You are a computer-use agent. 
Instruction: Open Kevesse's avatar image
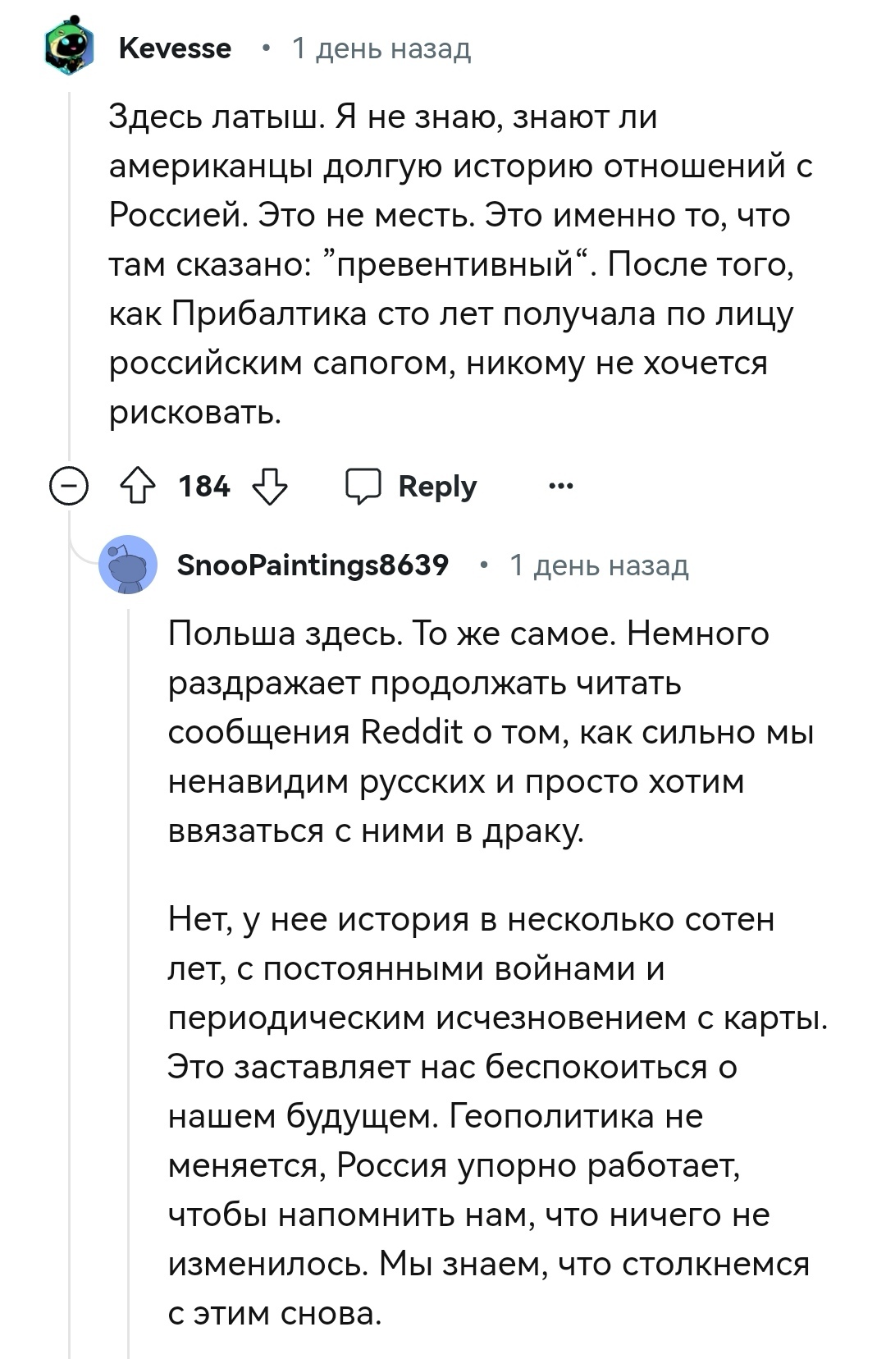69,48
